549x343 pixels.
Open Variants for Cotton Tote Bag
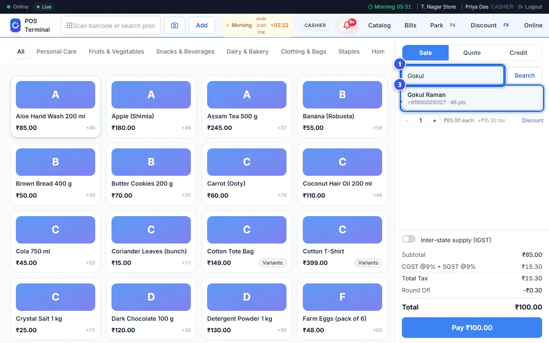pyautogui.click(x=272, y=263)
